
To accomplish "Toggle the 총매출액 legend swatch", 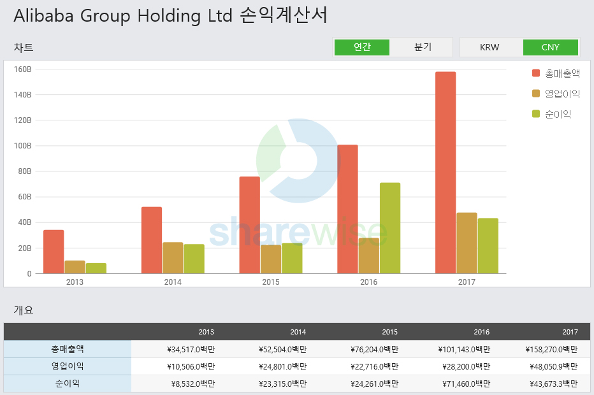I will point(535,73).
